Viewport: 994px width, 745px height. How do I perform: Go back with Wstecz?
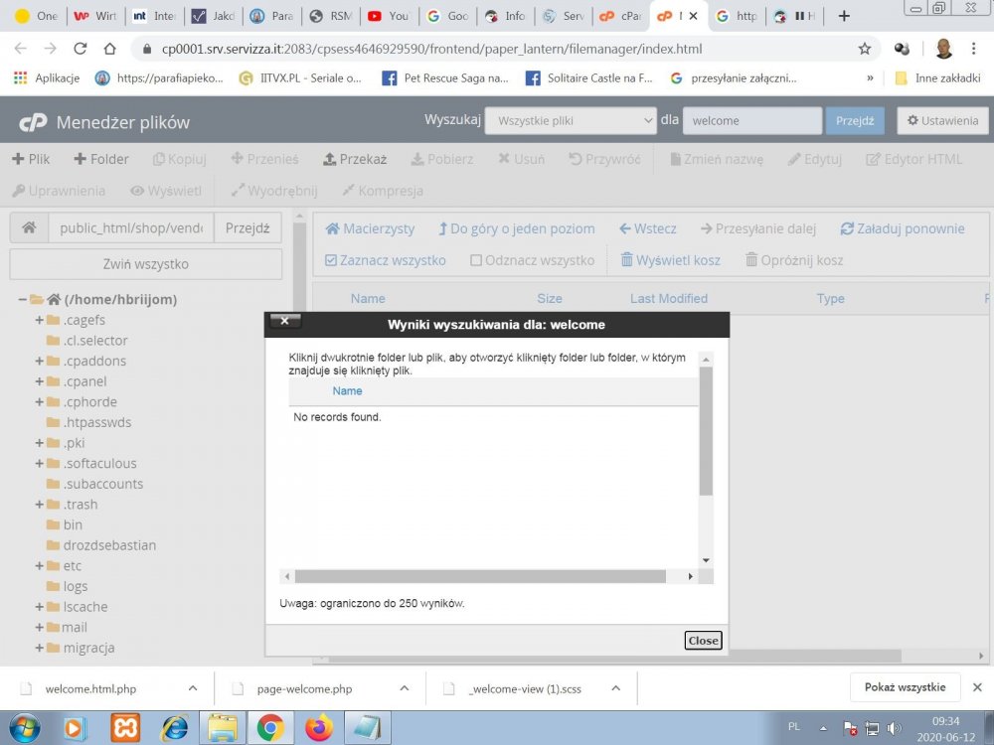click(648, 228)
